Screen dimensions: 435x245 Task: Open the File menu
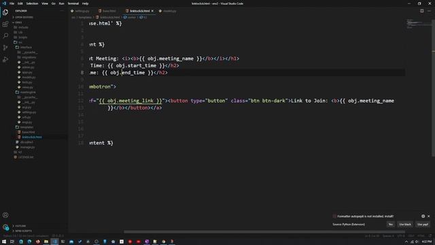(x=12, y=3)
